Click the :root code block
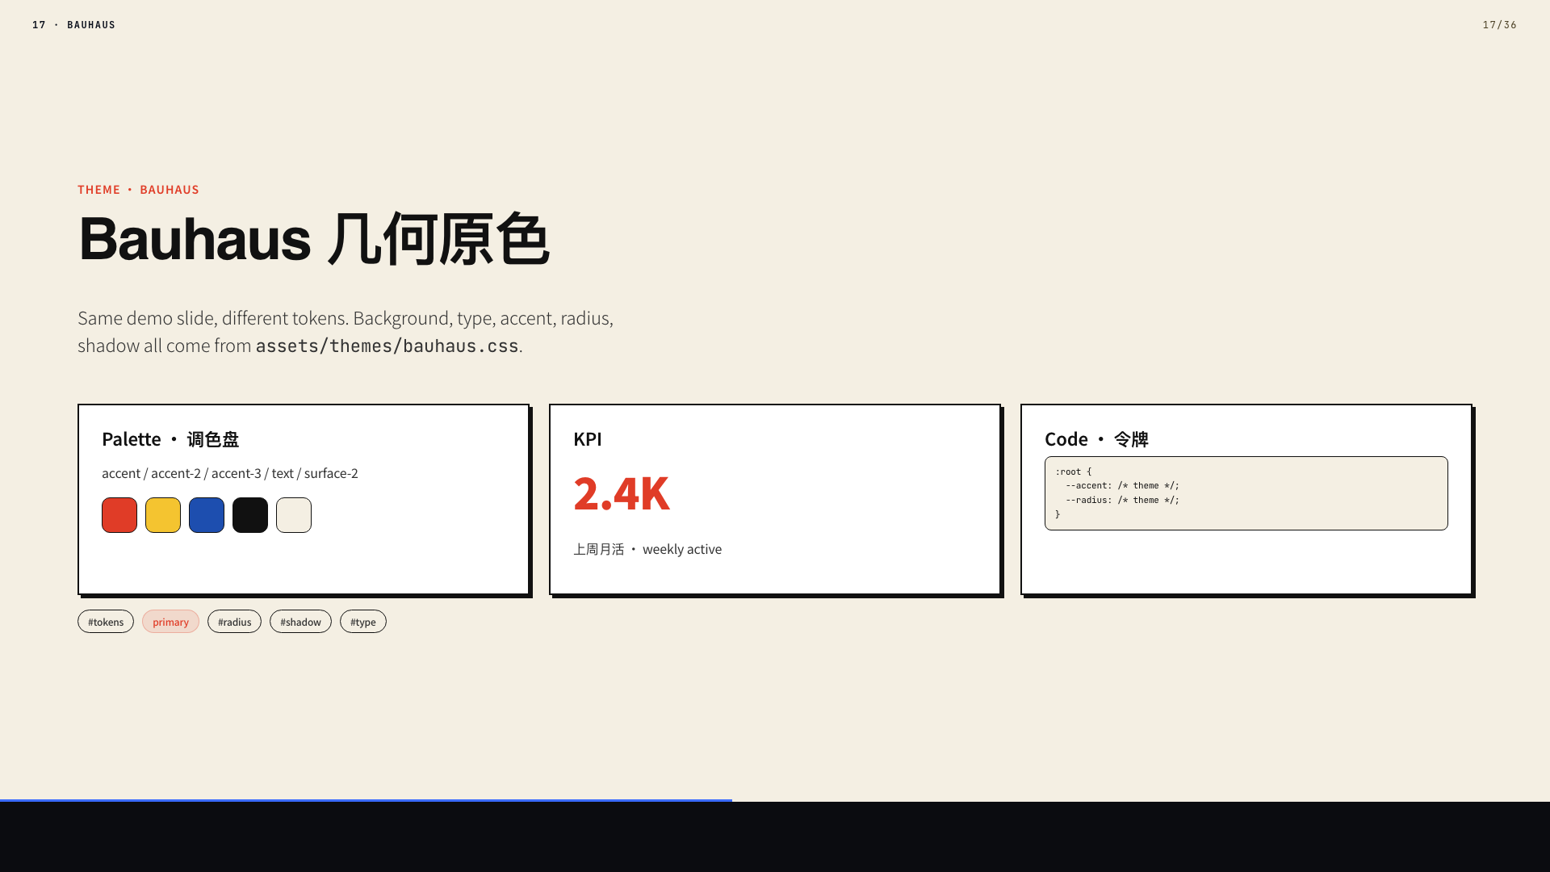The image size is (1550, 872). pos(1246,493)
